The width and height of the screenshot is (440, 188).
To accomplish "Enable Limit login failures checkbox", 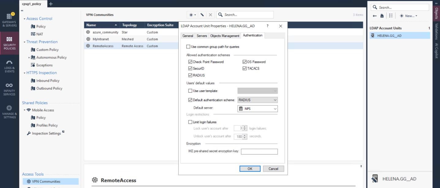I will tap(190, 122).
